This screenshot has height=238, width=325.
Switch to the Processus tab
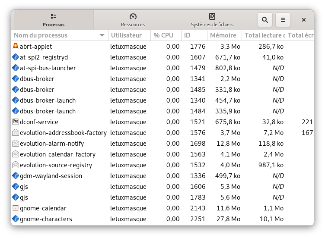(54, 20)
